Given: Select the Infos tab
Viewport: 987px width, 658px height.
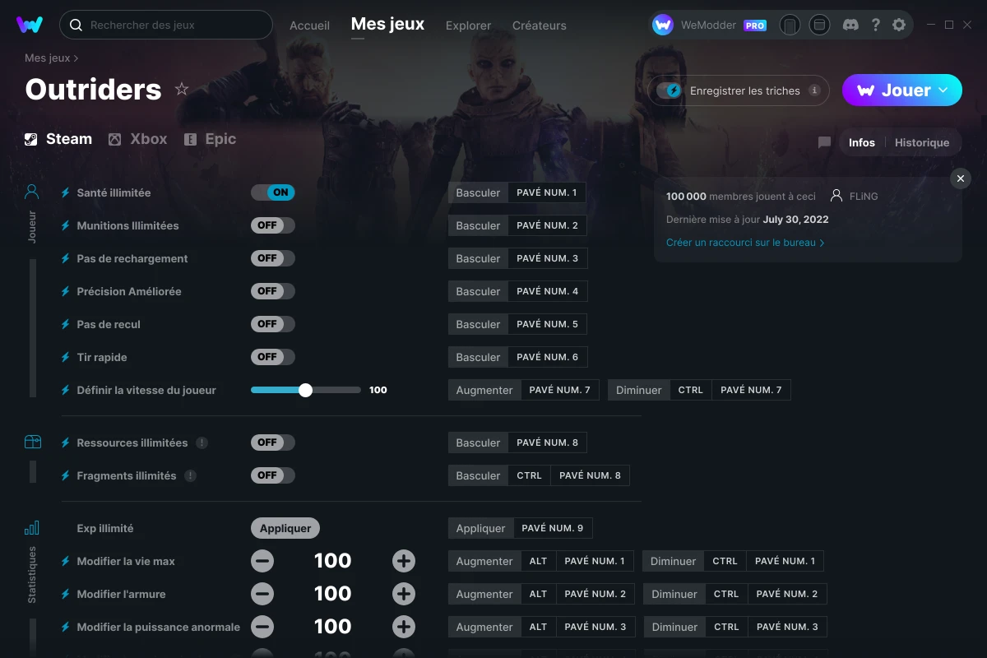Looking at the screenshot, I should pos(862,142).
